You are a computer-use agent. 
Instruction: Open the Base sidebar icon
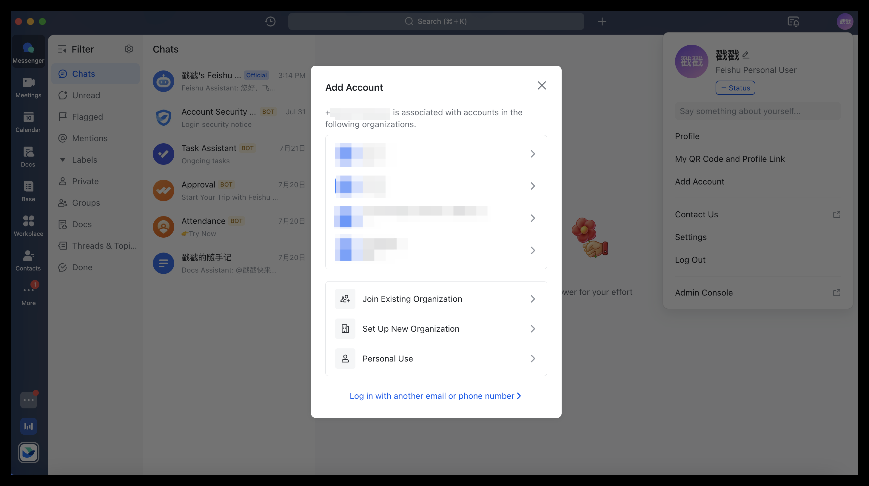tap(28, 191)
